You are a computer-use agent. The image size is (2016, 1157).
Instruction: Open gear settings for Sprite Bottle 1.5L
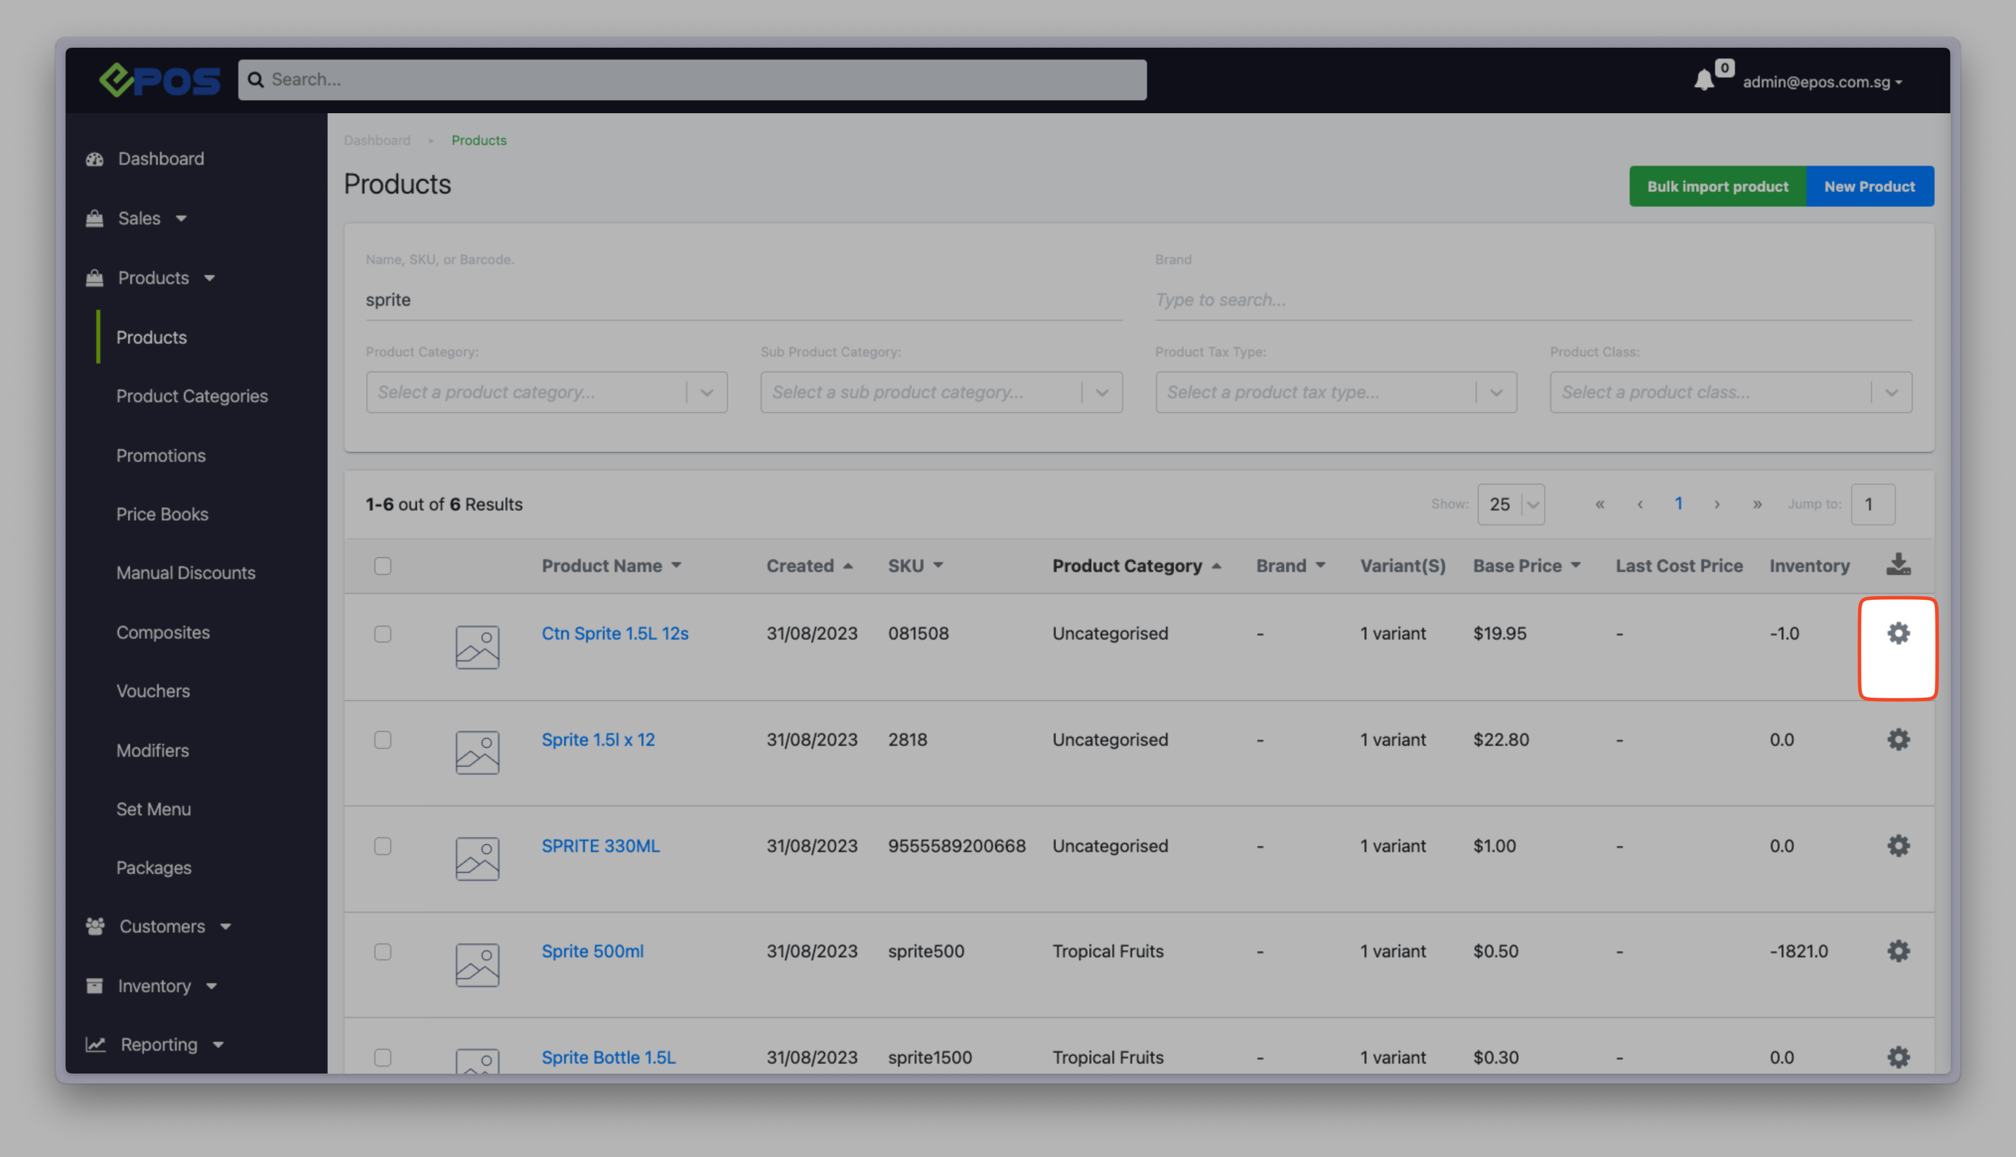point(1898,1057)
